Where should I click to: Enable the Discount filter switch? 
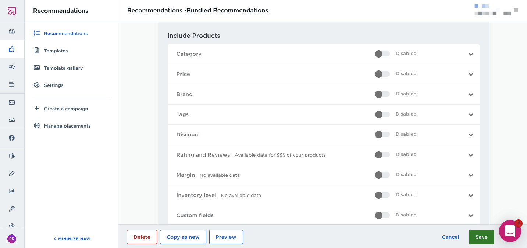[x=382, y=135]
